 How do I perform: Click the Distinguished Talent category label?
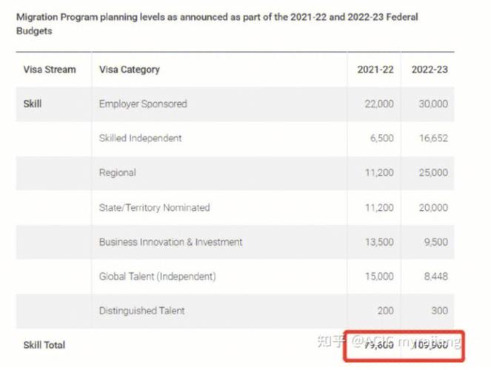(142, 311)
